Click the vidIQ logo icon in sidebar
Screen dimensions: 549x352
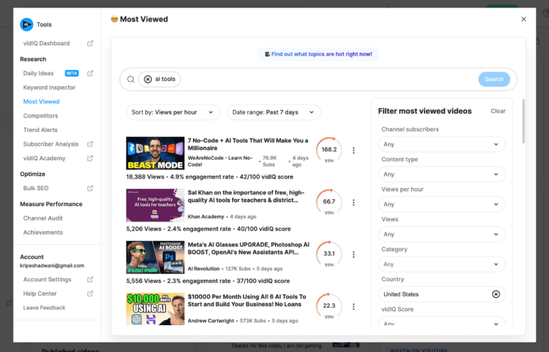[x=26, y=24]
